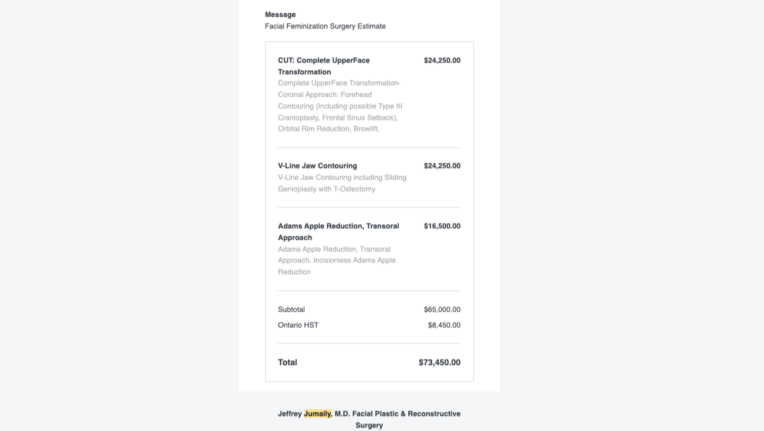
Task: Click the Sliding Genioplasty with T-Osteotomy description
Action: 342,183
